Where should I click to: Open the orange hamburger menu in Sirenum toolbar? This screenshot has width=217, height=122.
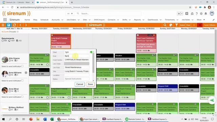coord(3,25)
